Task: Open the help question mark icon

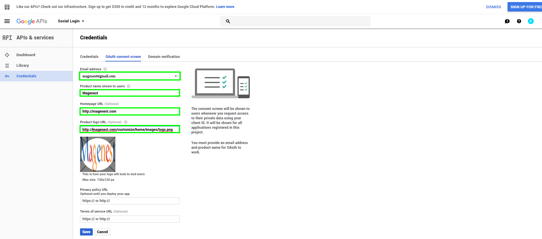Action: (519, 21)
